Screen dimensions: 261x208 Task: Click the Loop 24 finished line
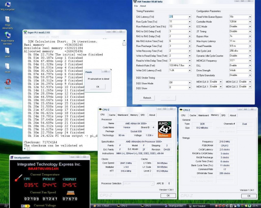[56, 133]
